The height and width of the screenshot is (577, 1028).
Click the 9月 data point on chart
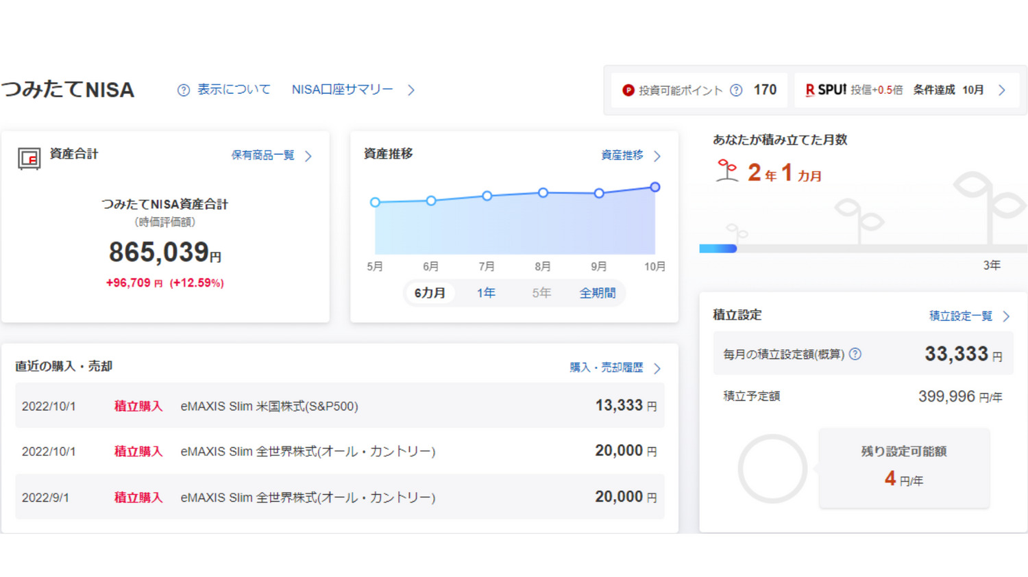click(599, 193)
